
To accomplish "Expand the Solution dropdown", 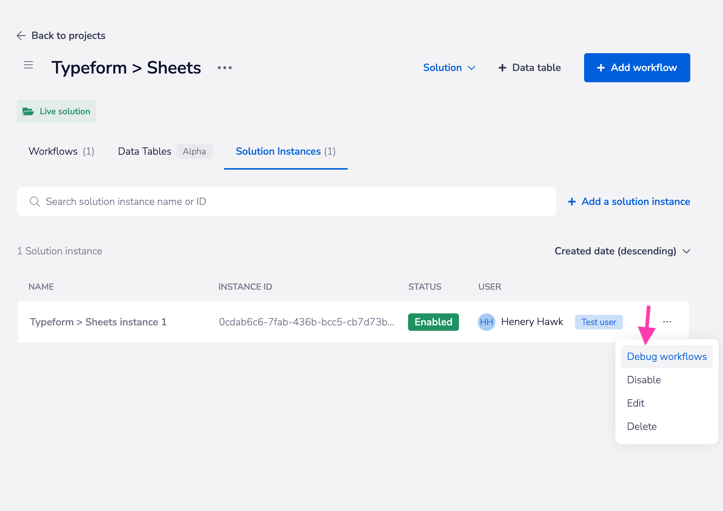I will pyautogui.click(x=449, y=68).
